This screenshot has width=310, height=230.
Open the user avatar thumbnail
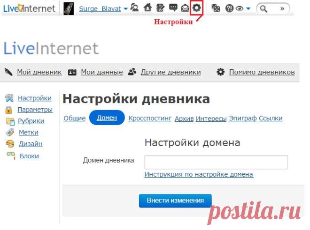(69, 9)
